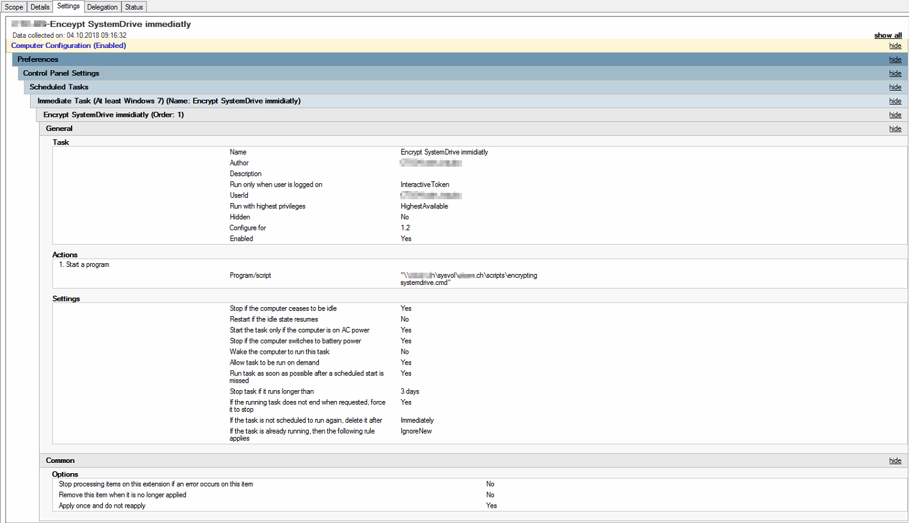
Task: Click the 'show all' link
Action: pos(888,36)
